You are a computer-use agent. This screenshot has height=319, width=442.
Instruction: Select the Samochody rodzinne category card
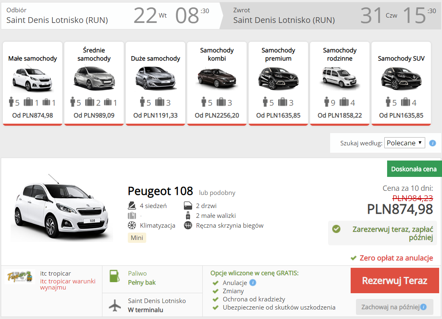click(x=340, y=84)
